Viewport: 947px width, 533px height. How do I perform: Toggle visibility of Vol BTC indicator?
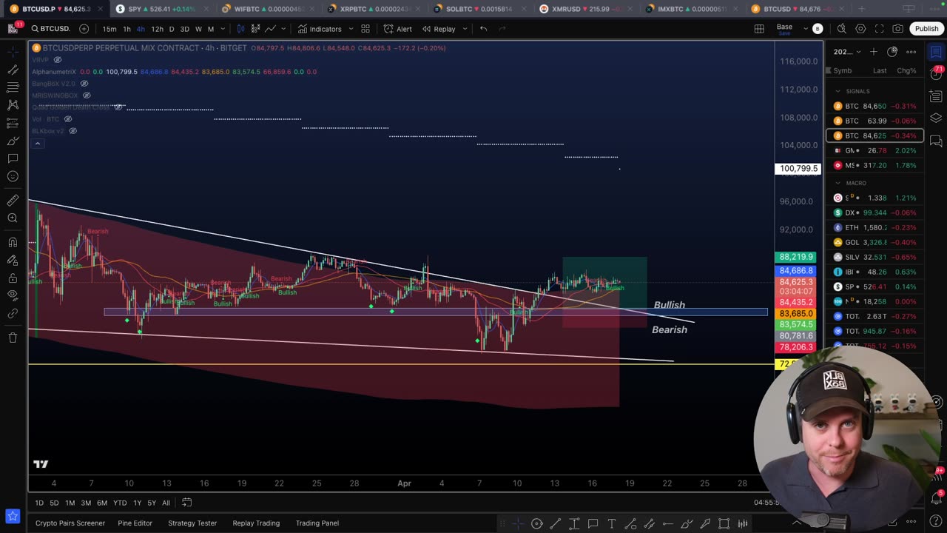point(68,119)
